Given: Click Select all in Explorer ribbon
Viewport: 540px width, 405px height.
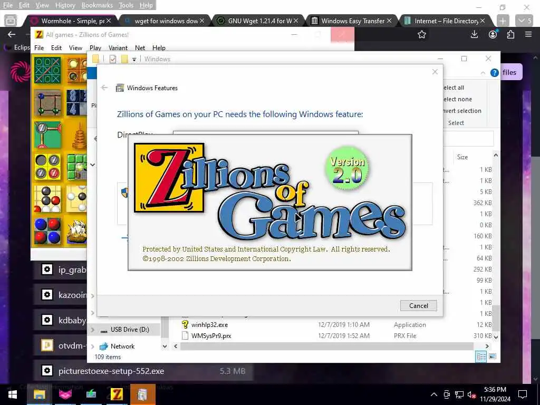Looking at the screenshot, I should 454,88.
